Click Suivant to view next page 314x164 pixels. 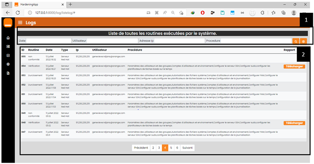187,148
